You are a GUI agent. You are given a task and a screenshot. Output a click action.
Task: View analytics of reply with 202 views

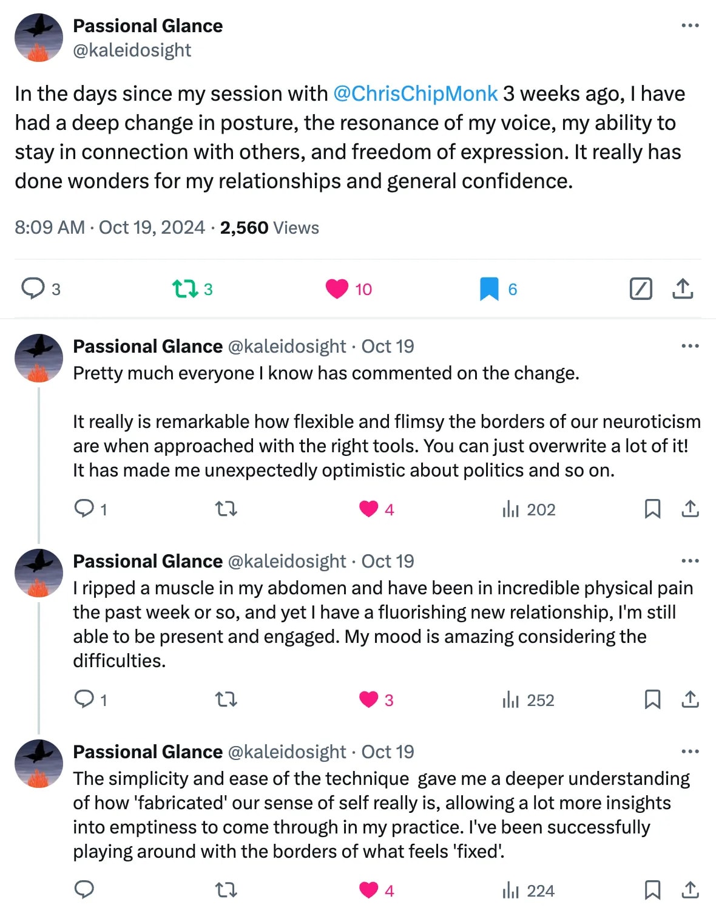[529, 509]
